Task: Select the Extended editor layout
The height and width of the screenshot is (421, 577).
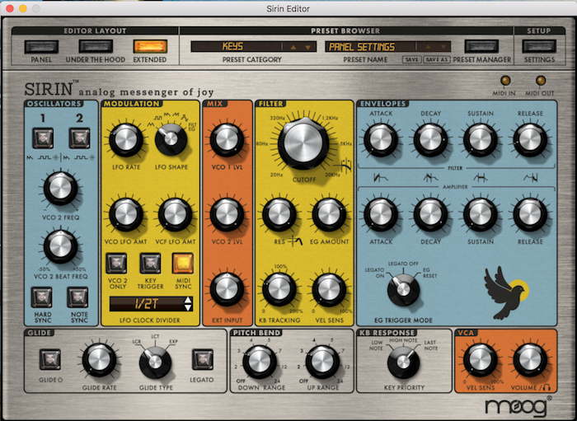Action: pos(150,47)
